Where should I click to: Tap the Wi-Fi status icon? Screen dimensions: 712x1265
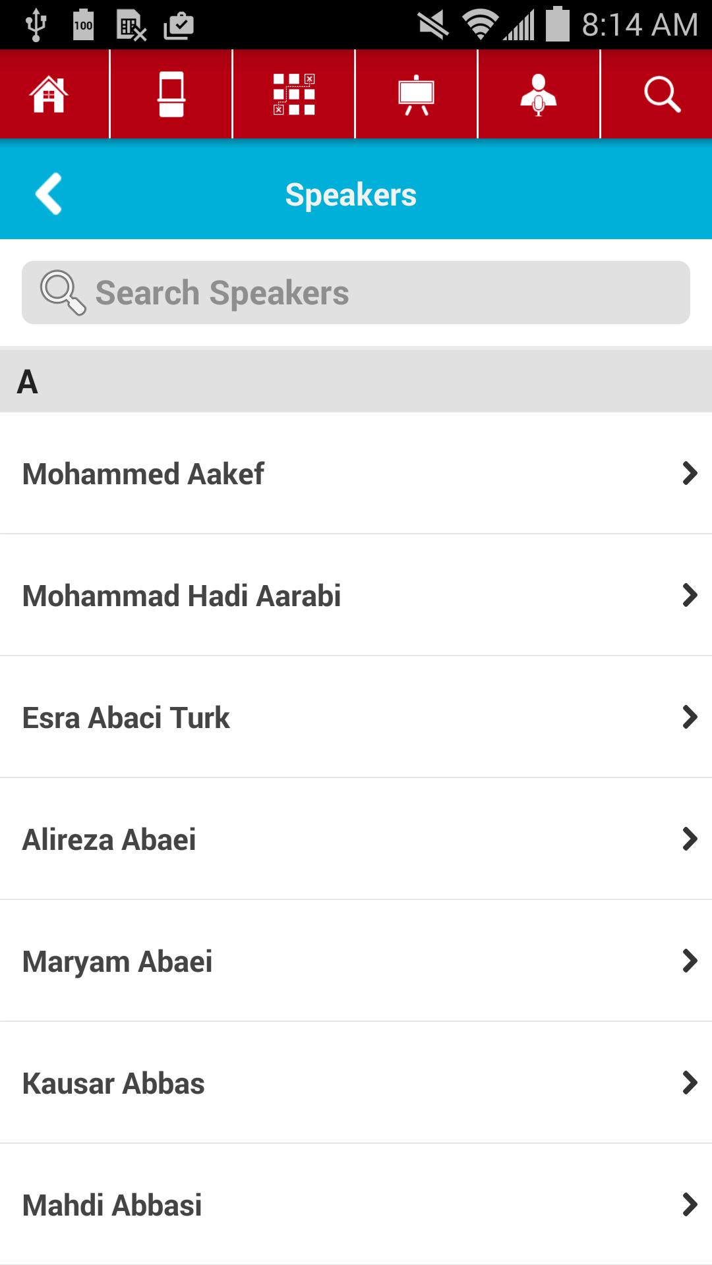point(480,25)
